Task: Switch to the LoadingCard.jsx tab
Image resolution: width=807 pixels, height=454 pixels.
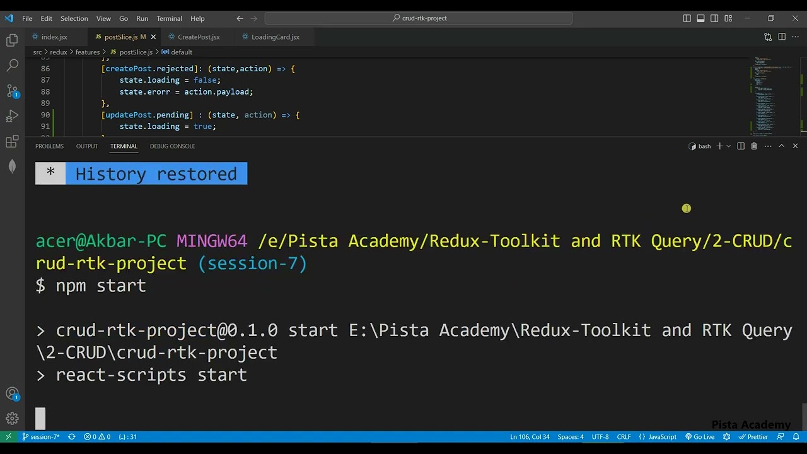Action: (275, 37)
